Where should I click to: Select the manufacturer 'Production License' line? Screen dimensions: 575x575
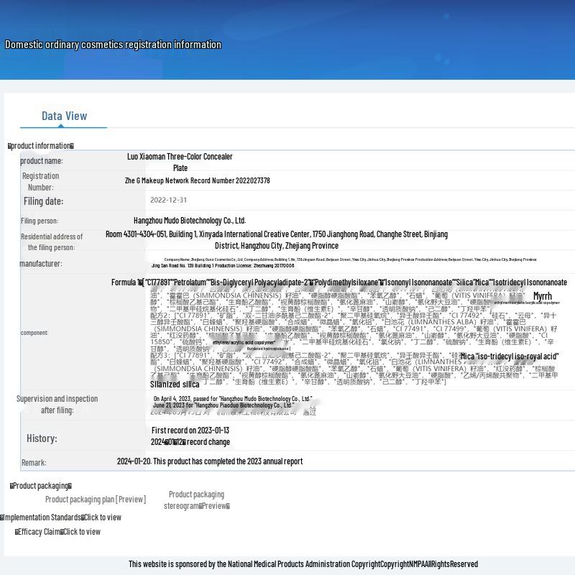tap(223, 265)
